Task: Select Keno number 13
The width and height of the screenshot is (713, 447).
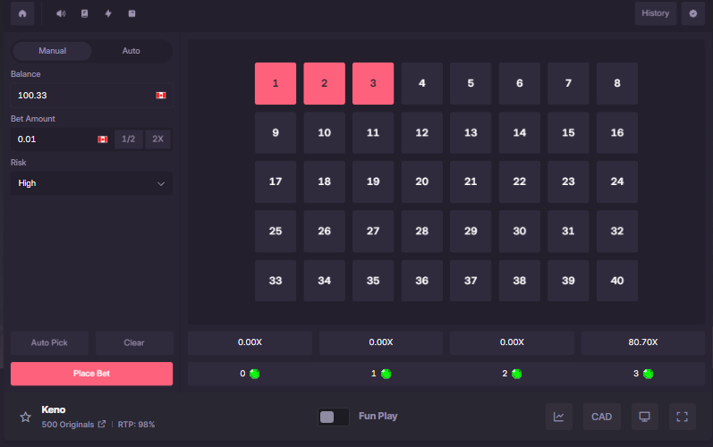Action: click(471, 132)
